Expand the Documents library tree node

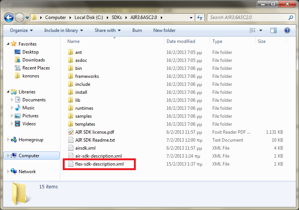(x=12, y=100)
